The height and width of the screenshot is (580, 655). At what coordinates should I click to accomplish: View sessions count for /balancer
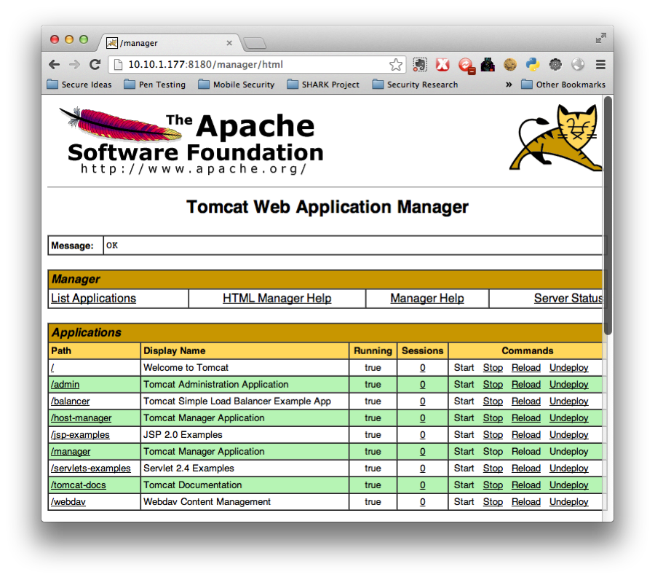click(422, 401)
